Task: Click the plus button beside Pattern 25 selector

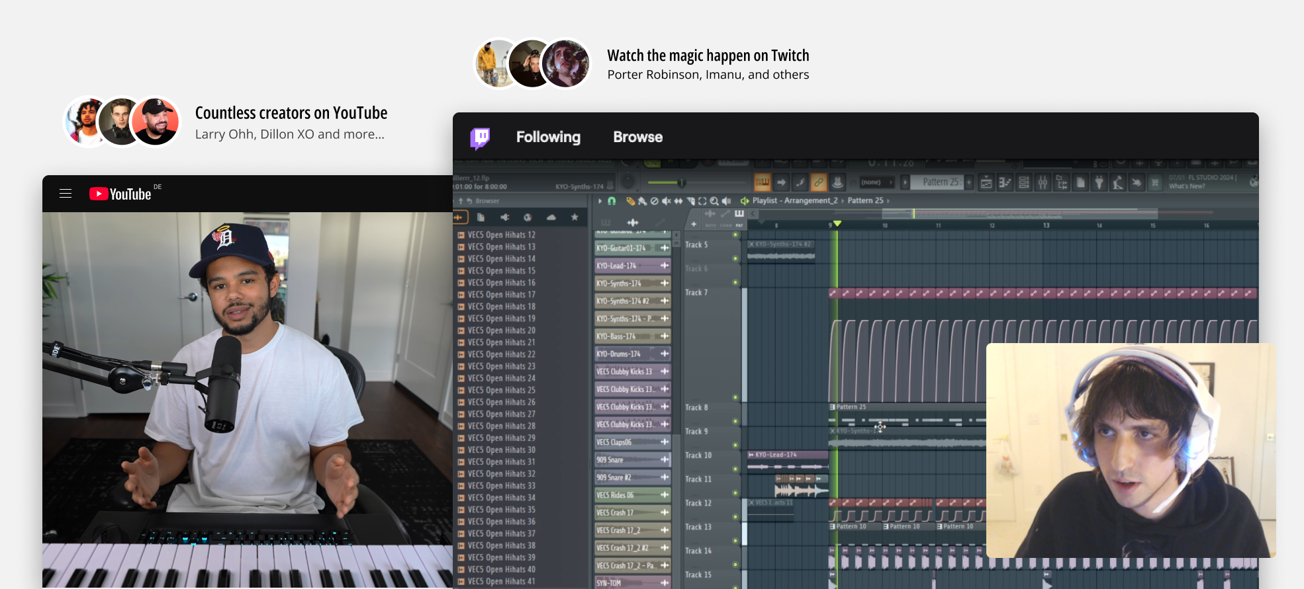Action: [969, 182]
